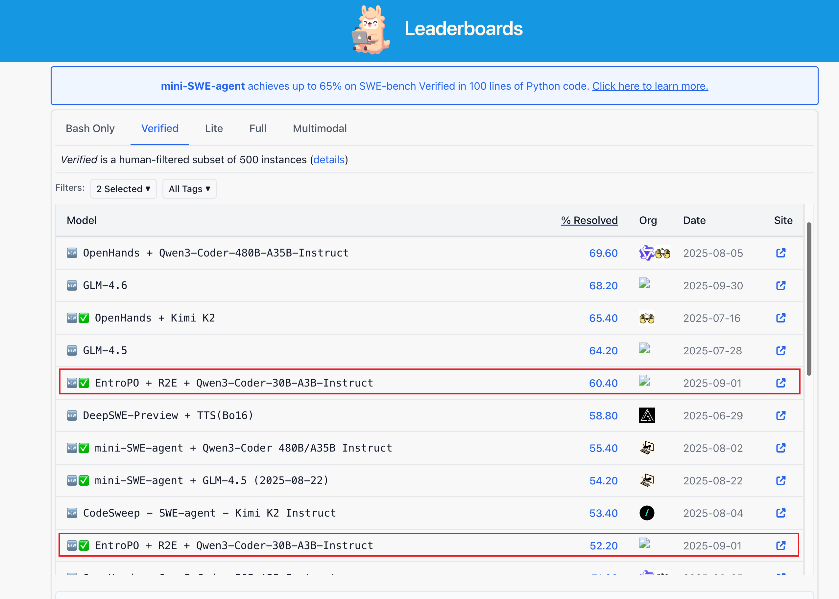This screenshot has width=839, height=599.
Task: Click the OpenHands org icon in Kimi K2 row
Action: (647, 318)
